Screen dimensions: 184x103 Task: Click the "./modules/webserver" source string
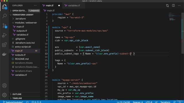coord(83,83)
